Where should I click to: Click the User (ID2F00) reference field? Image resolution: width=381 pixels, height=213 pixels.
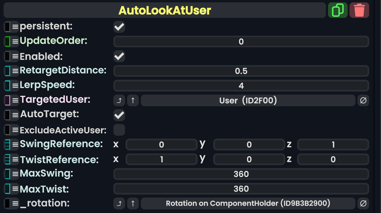tap(248, 101)
